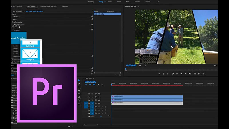Reset the SplitScreen Pro effect
Image resolution: width=229 pixels, height=129 pixels.
(92, 24)
